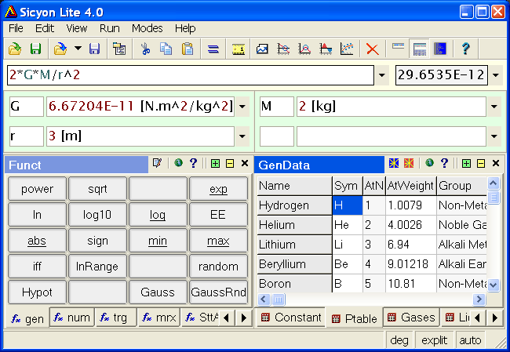Toggle the deg angle mode in status bar

(x=399, y=340)
